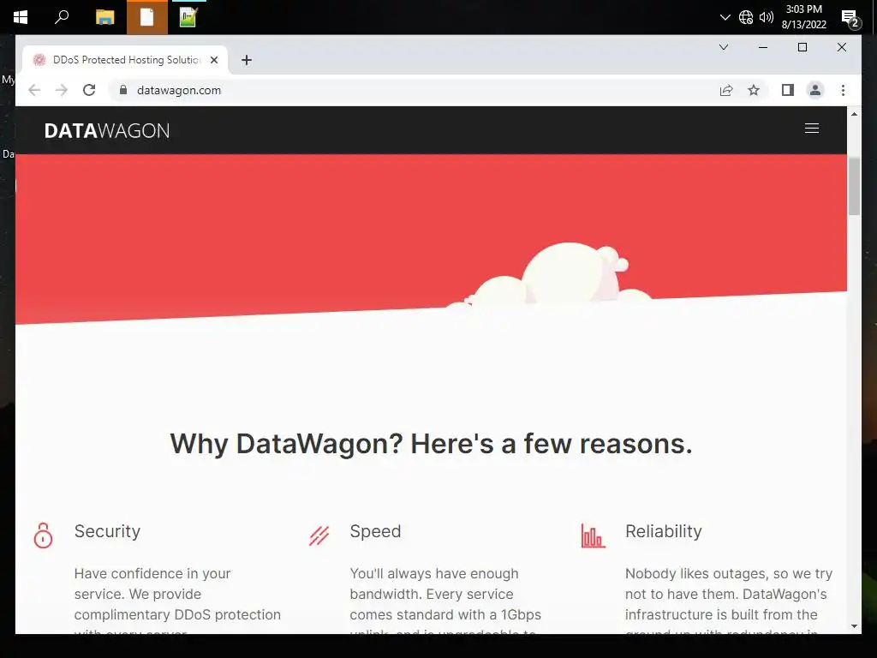Open Chrome's three-dot menu
This screenshot has width=877, height=658.
(843, 90)
